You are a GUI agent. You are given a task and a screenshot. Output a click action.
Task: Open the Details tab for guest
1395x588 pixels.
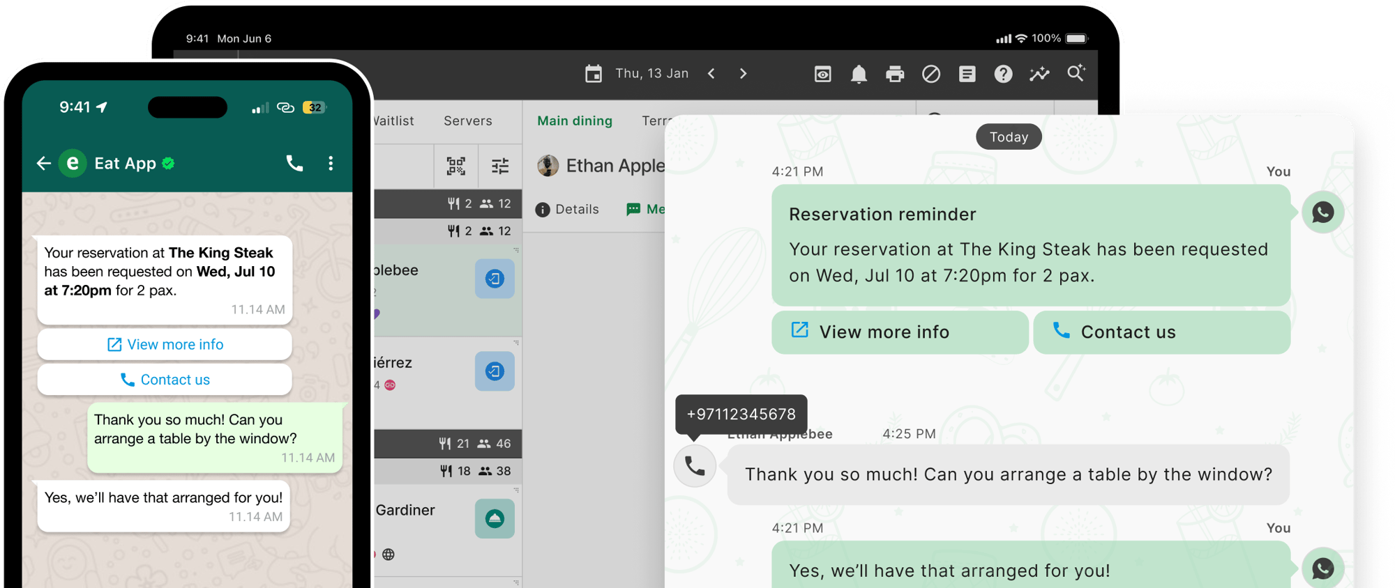click(567, 209)
